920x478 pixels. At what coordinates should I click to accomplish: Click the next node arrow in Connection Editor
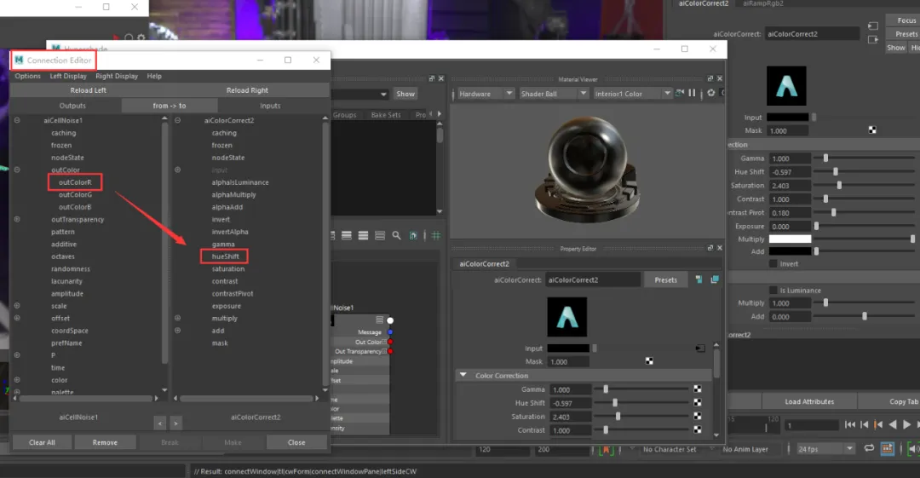(175, 423)
